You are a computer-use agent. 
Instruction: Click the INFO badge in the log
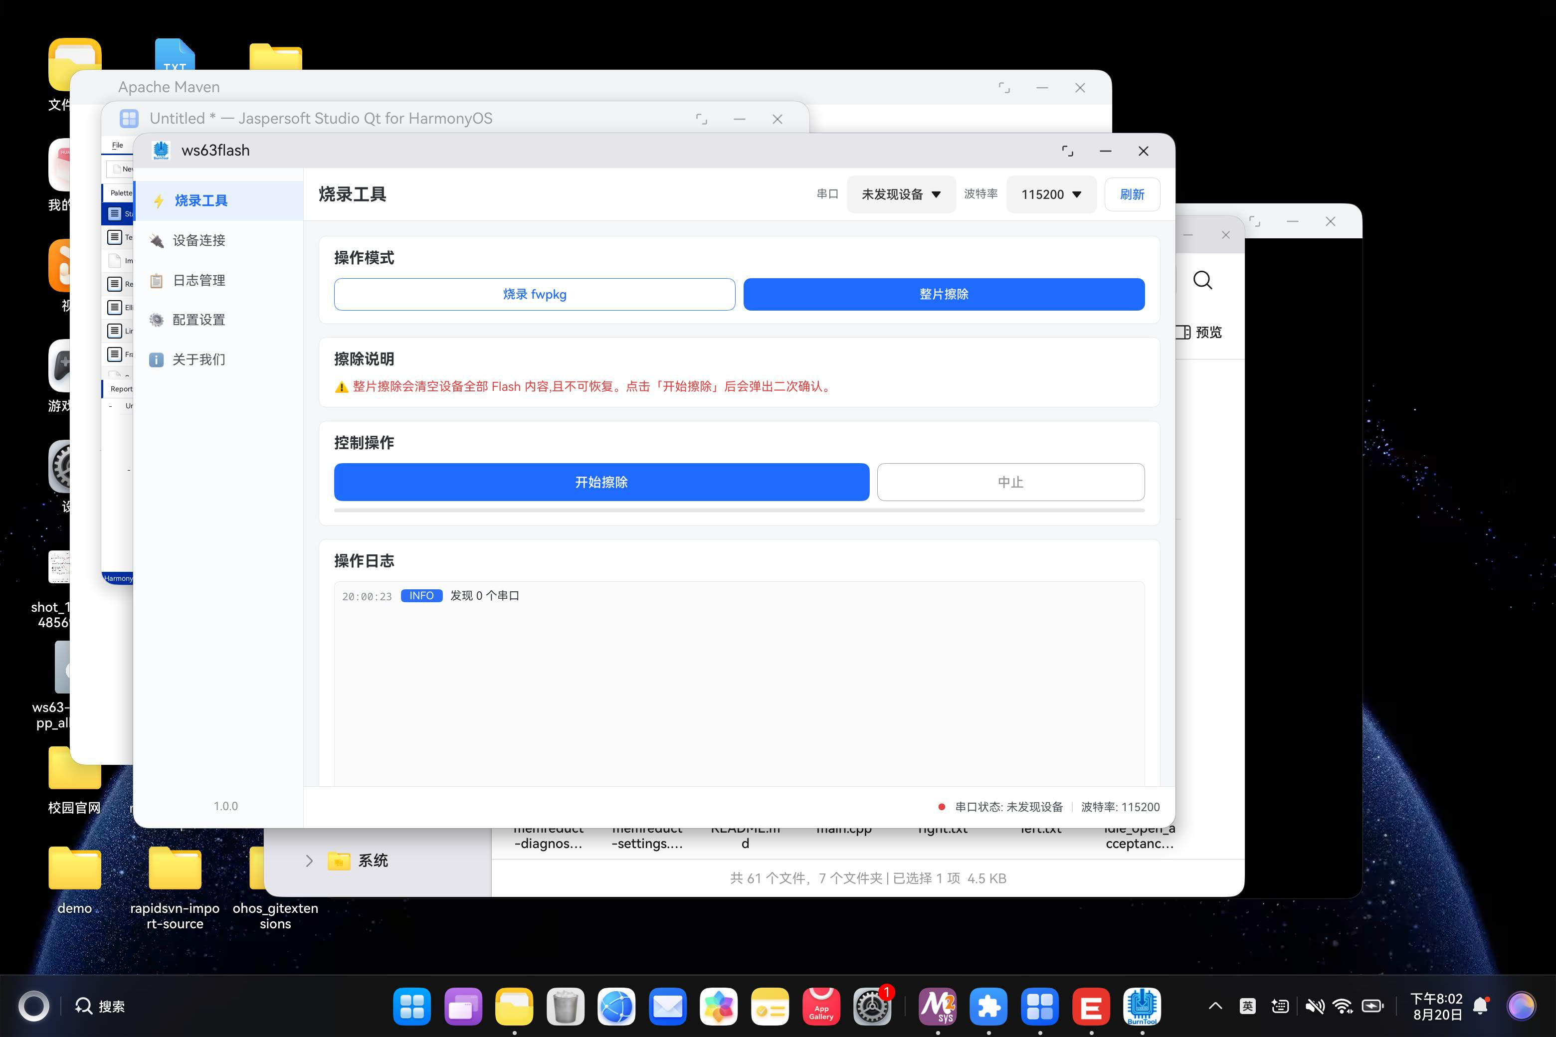tap(421, 596)
